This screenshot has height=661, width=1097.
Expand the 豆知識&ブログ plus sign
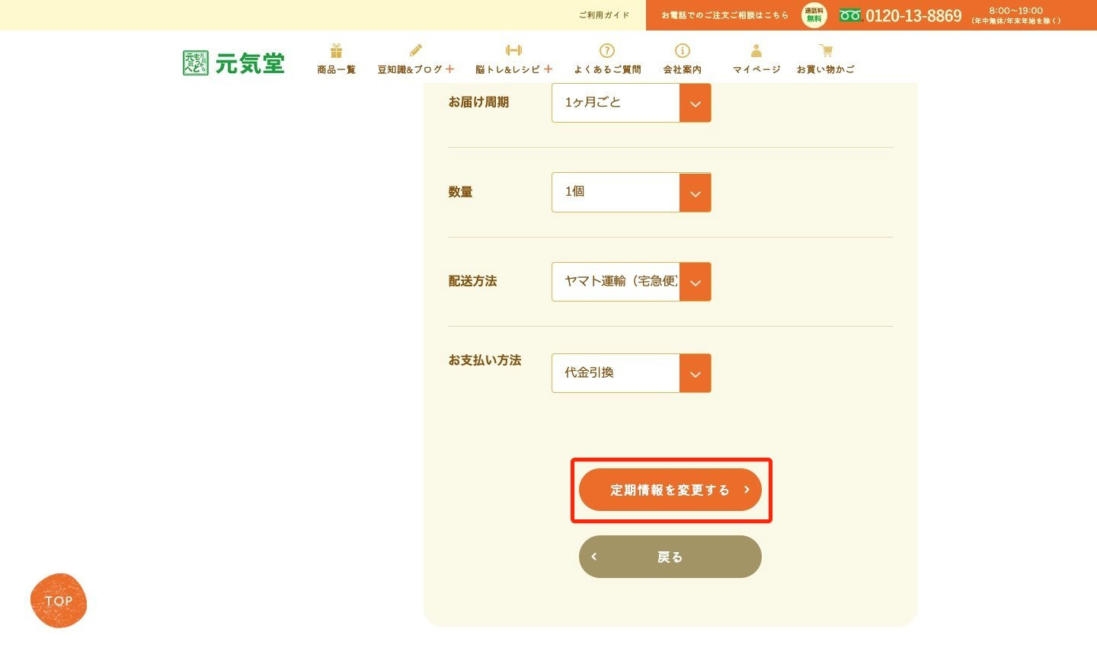pos(450,69)
